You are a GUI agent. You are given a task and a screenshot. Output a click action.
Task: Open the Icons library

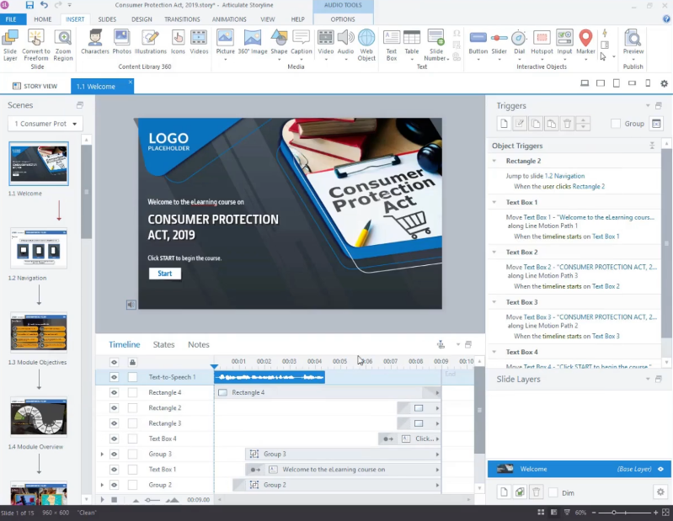[x=178, y=42]
